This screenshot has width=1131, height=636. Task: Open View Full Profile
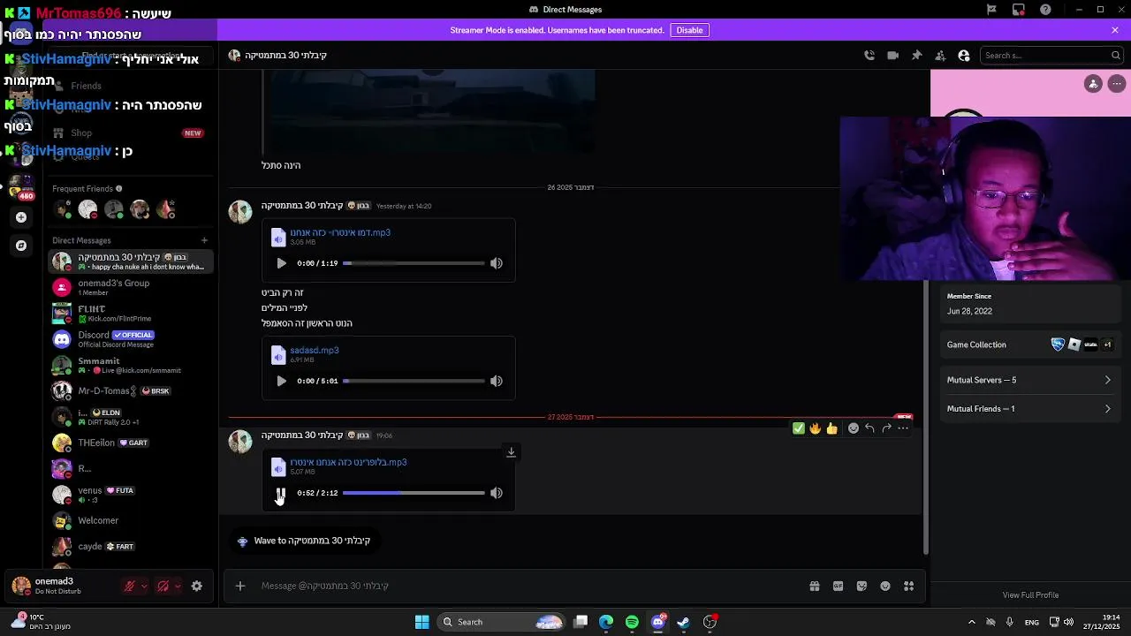tap(1030, 594)
